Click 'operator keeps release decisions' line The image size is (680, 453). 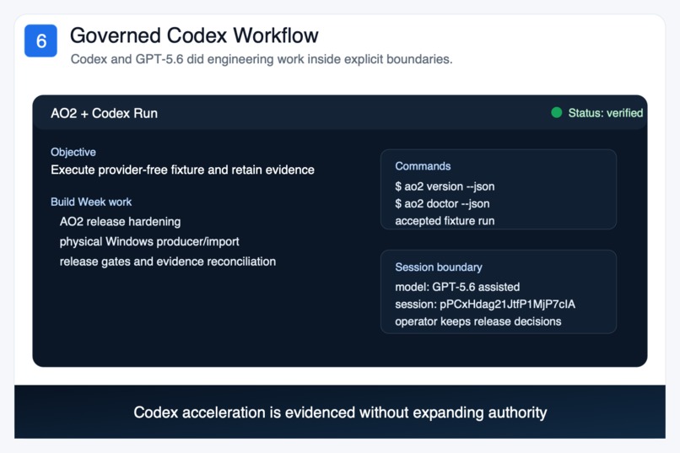[x=478, y=321]
